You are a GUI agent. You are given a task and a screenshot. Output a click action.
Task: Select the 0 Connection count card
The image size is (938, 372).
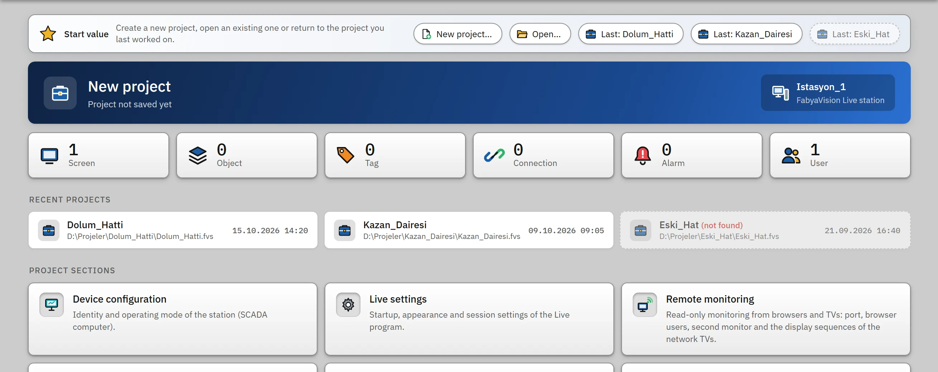(543, 155)
